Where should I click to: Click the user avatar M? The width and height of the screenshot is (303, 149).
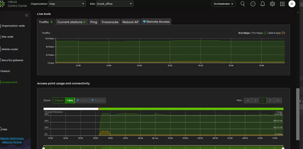click(292, 4)
